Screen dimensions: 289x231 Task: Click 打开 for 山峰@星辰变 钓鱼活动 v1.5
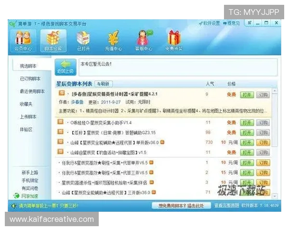click(247, 153)
